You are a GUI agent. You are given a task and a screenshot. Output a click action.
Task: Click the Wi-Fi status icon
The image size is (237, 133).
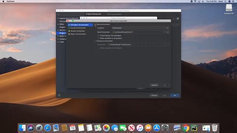[x=195, y=1]
